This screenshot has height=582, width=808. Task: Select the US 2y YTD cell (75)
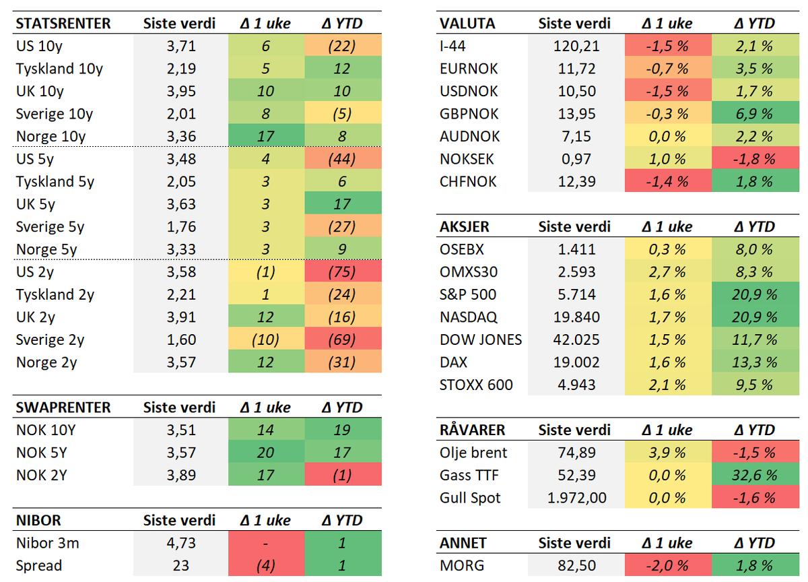pos(343,272)
